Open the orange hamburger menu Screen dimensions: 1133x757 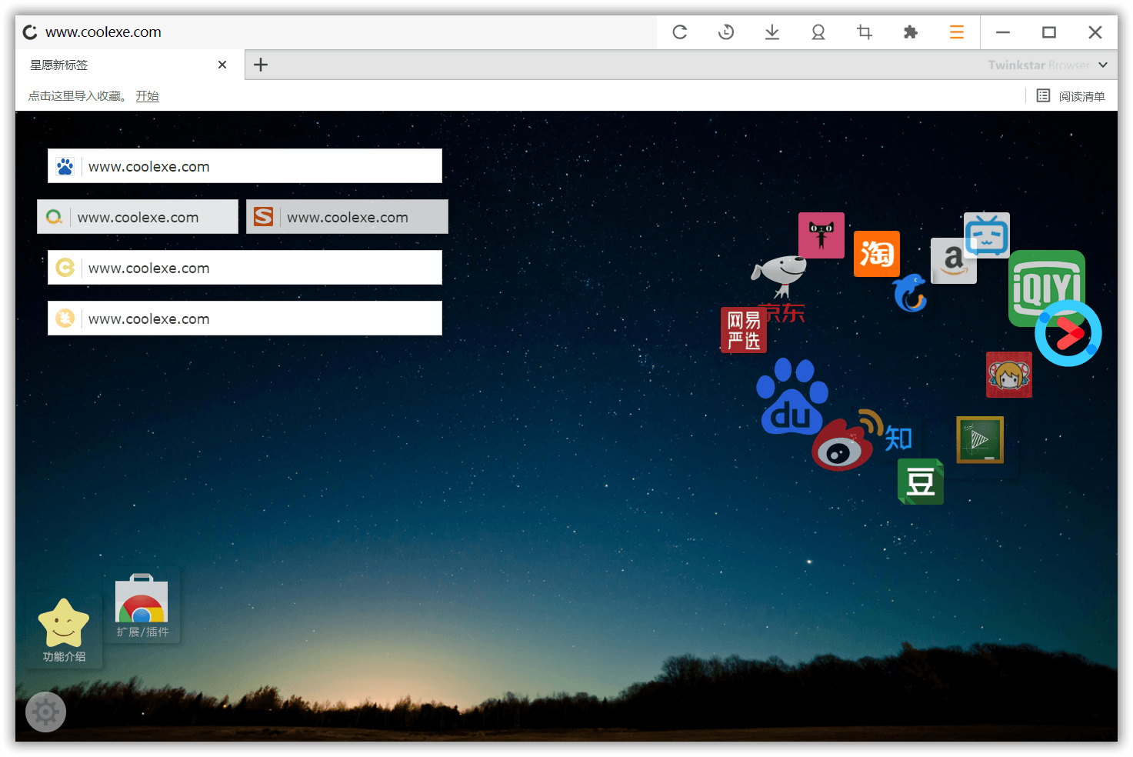[x=956, y=32]
